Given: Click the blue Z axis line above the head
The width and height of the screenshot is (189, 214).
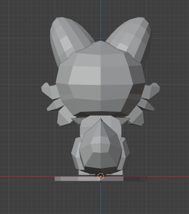Looking at the screenshot, I should point(101,18).
